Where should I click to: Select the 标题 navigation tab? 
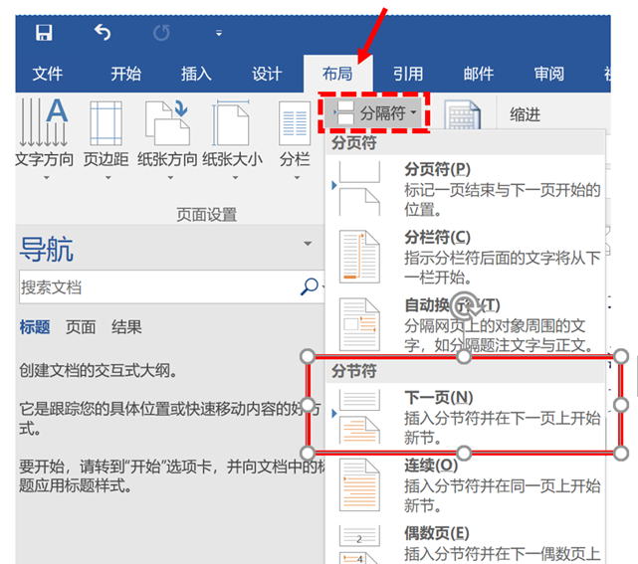(35, 327)
